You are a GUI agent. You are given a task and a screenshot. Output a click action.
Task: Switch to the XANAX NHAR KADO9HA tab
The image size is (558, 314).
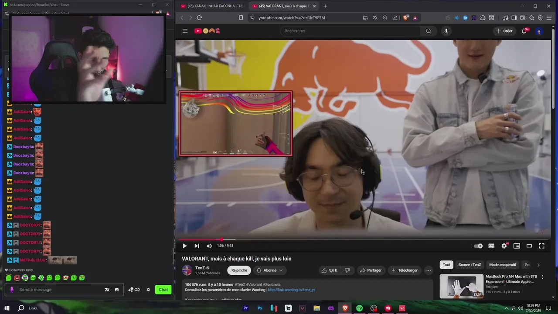pos(211,6)
